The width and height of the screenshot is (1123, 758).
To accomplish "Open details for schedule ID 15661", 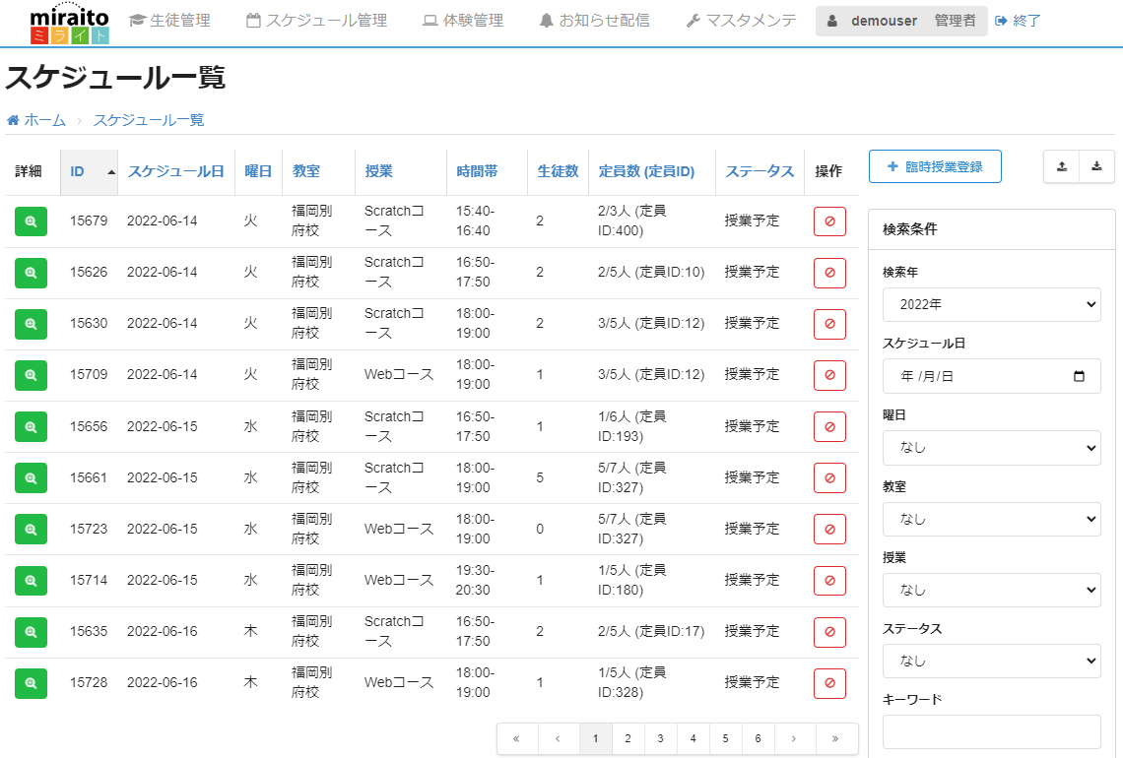I will (x=31, y=478).
